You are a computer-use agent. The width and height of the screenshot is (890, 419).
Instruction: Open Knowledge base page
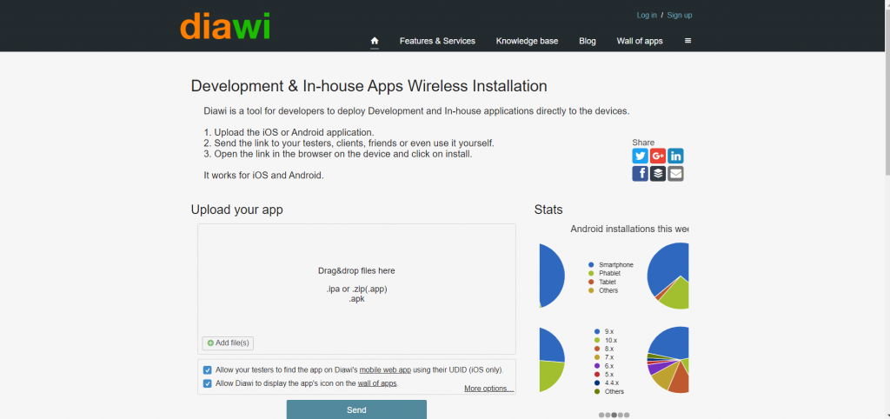pyautogui.click(x=527, y=41)
